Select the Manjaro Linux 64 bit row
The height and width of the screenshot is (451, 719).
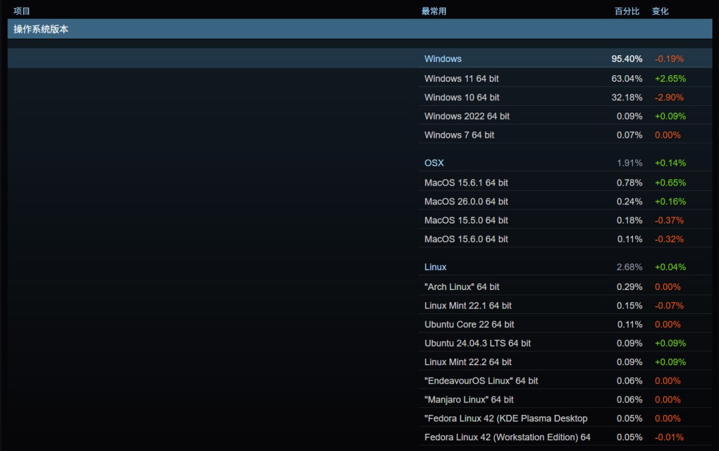pos(467,399)
